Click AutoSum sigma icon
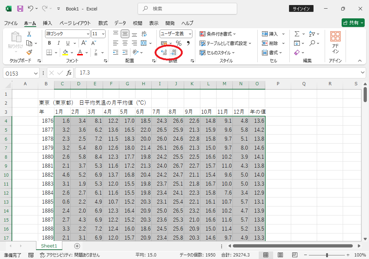This screenshot has height=259, width=369. (x=297, y=34)
